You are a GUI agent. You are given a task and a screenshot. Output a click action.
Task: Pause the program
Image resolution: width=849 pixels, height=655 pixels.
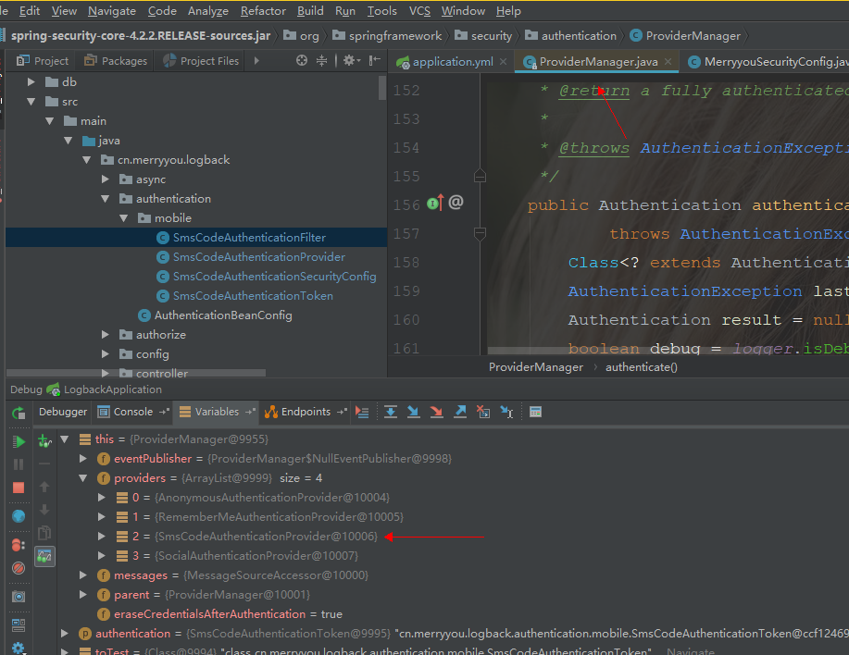pyautogui.click(x=19, y=464)
